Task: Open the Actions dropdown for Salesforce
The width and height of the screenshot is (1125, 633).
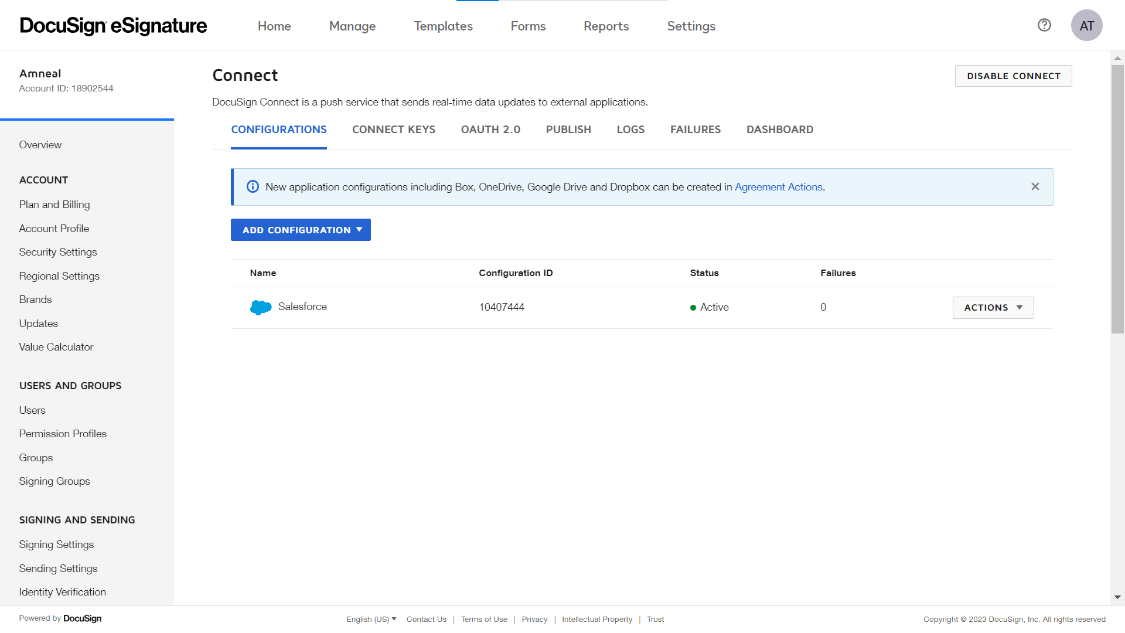Action: point(993,307)
